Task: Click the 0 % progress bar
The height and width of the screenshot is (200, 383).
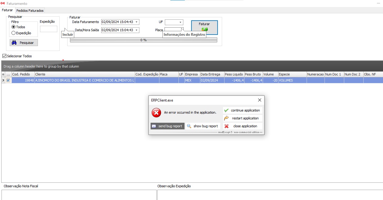Action: tap(143, 40)
